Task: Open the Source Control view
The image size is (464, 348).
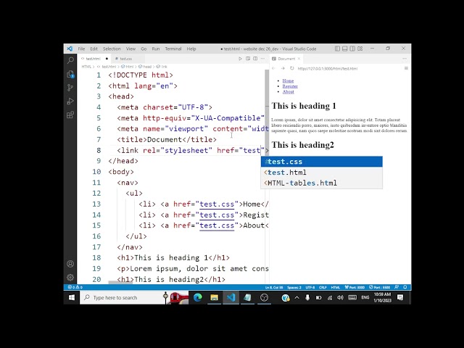Action: 70,88
